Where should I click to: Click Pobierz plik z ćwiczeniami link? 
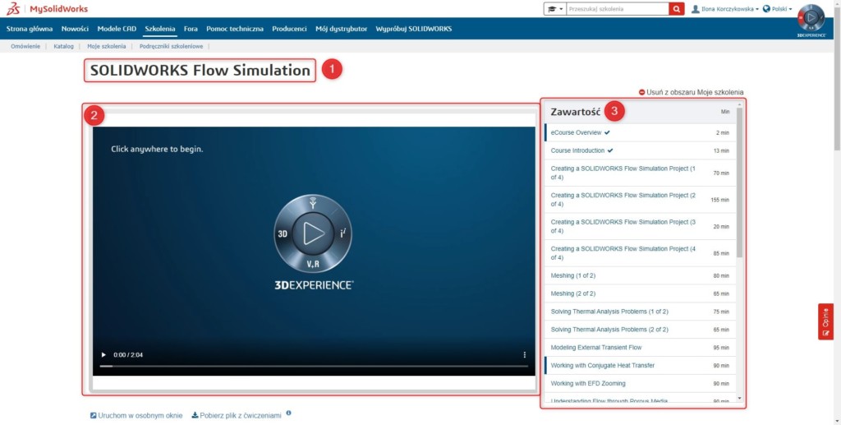coord(237,415)
